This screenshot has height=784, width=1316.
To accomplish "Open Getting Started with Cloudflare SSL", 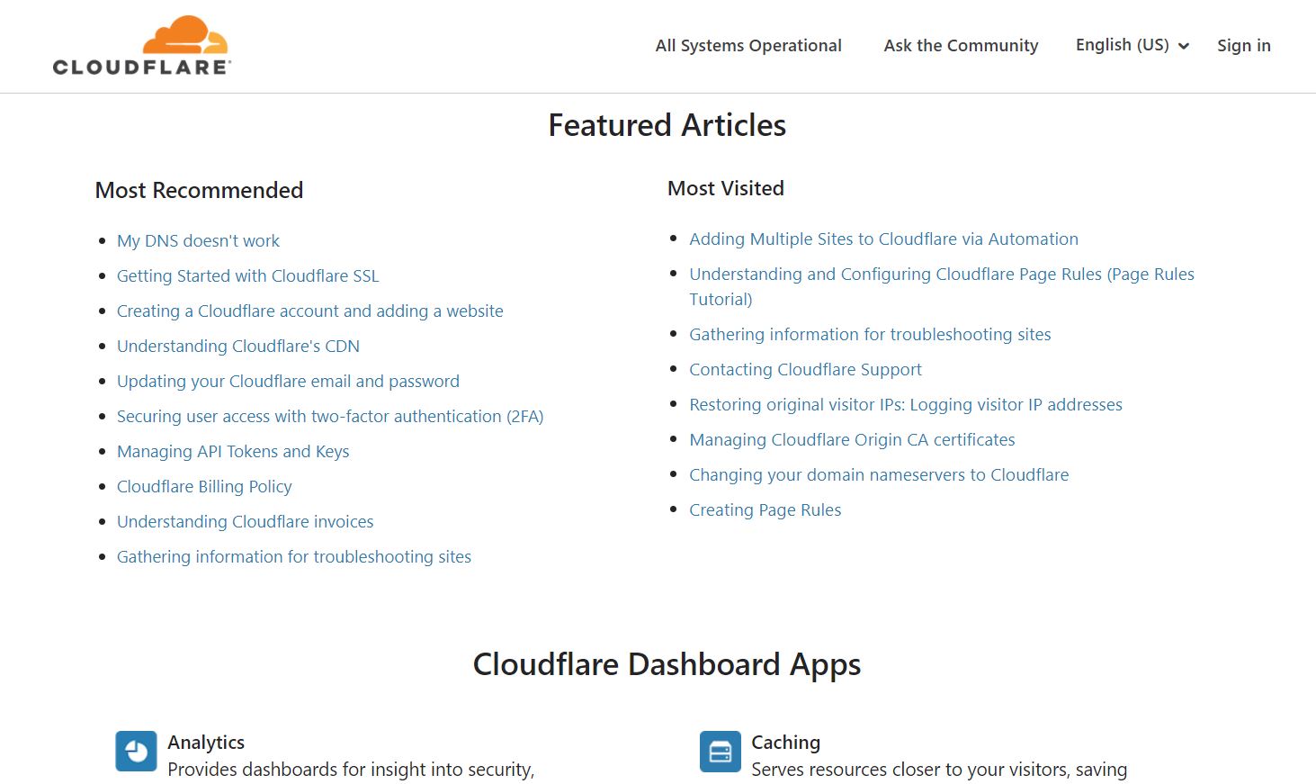I will tap(248, 275).
